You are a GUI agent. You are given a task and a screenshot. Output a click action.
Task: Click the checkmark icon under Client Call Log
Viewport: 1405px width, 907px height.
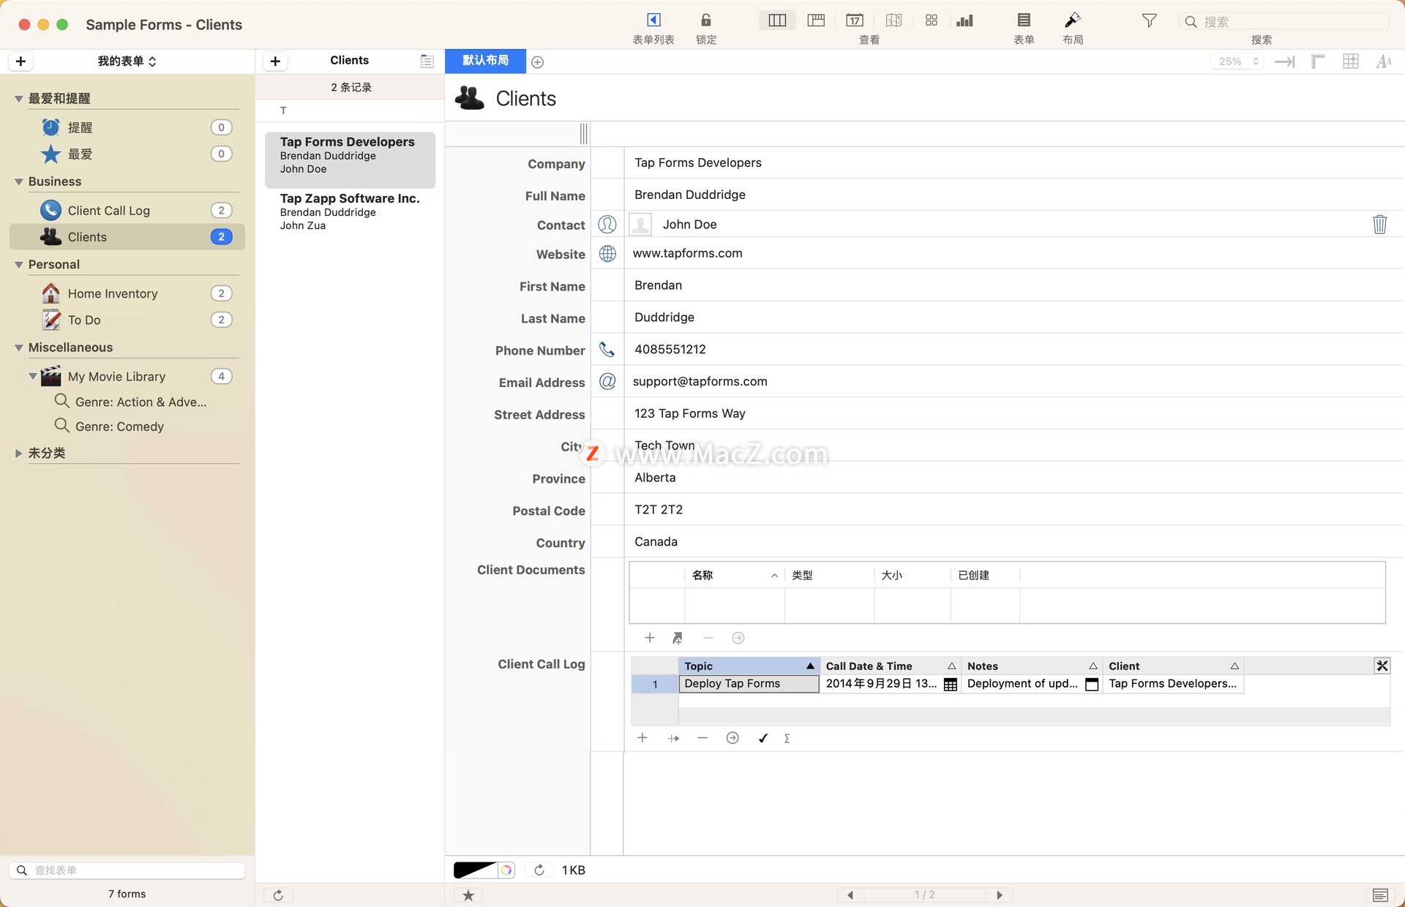763,738
